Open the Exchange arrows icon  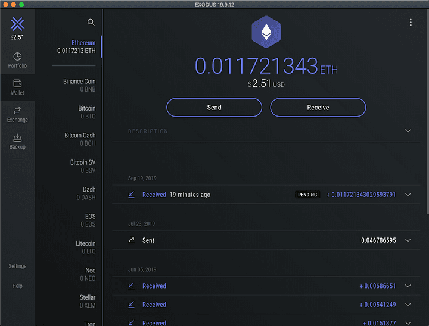pyautogui.click(x=17, y=111)
